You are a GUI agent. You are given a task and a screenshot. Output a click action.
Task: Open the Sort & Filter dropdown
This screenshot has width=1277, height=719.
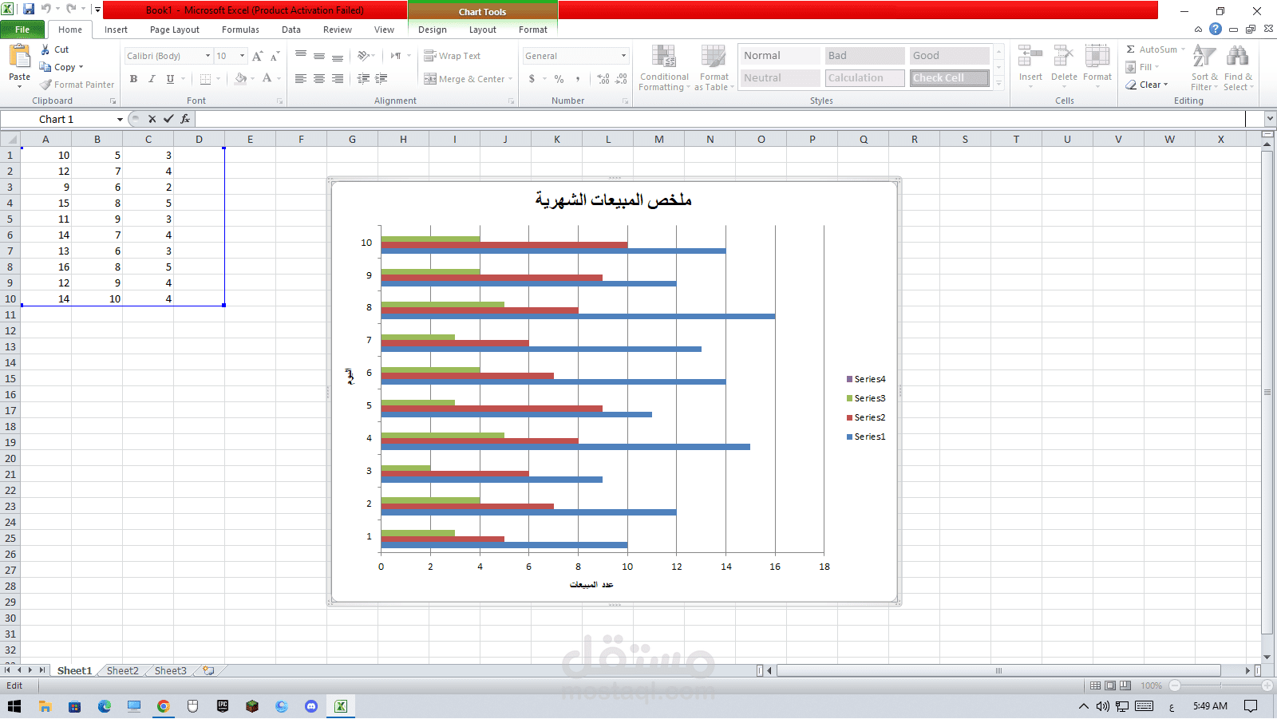coord(1204,68)
